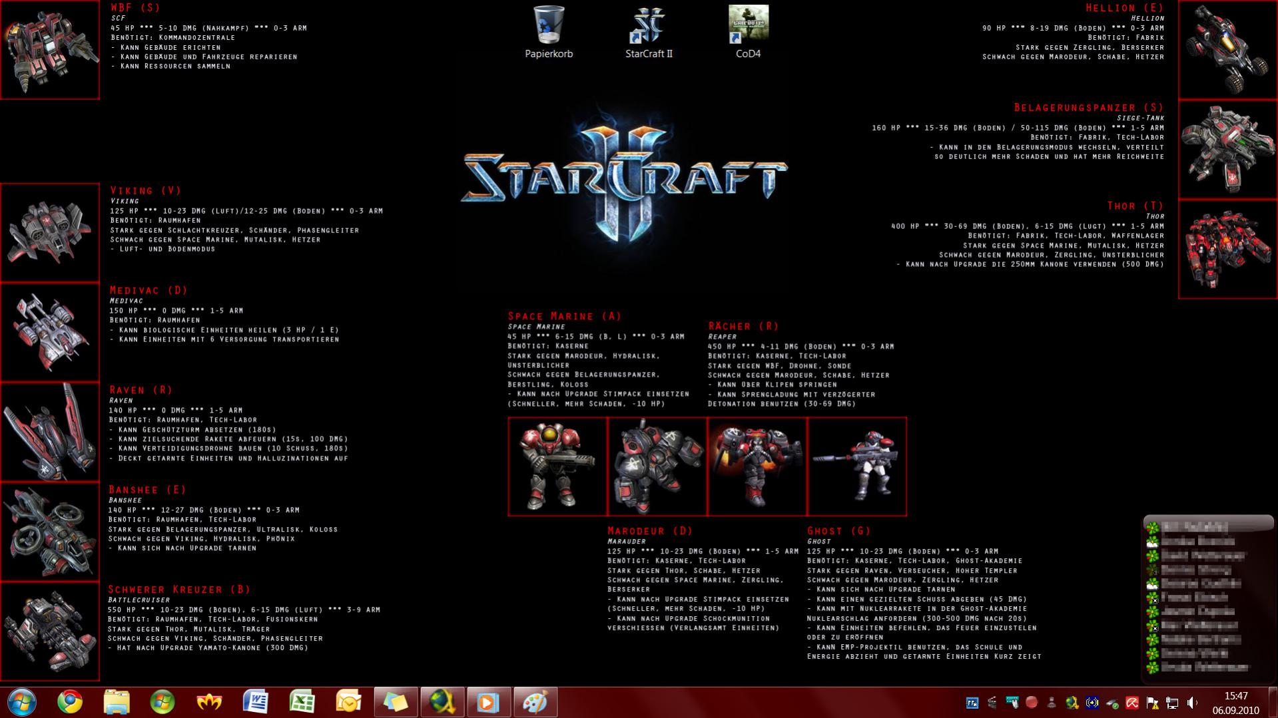Viewport: 1278px width, 718px height.
Task: Open the Papierkorb recycle bin icon
Action: (549, 32)
